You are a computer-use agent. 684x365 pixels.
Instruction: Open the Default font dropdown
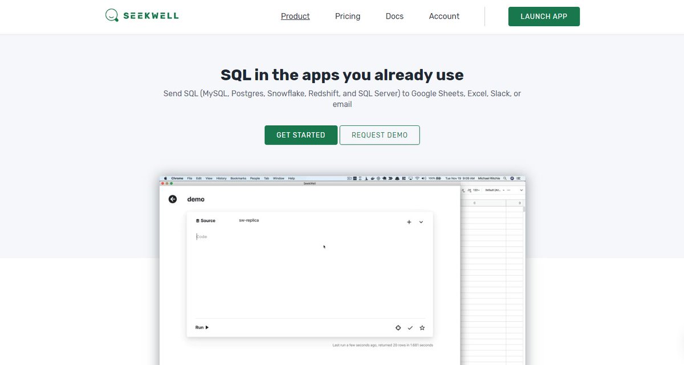click(491, 190)
